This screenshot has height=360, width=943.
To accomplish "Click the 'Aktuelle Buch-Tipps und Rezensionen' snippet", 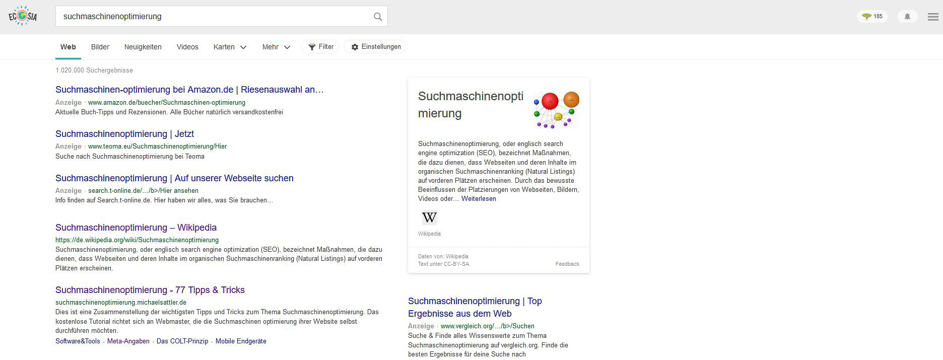I will pos(169,112).
